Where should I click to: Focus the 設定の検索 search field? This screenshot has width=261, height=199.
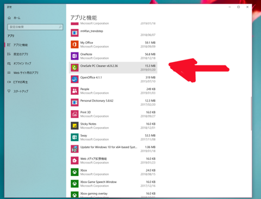tap(35, 27)
